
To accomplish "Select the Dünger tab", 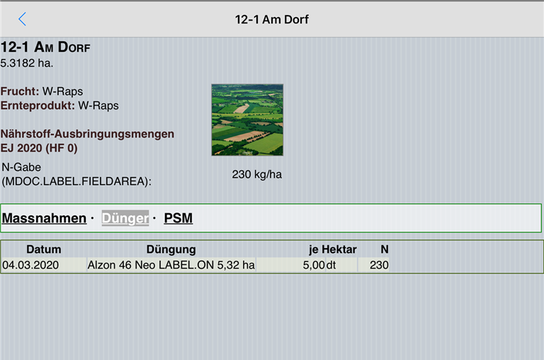I will 125,218.
